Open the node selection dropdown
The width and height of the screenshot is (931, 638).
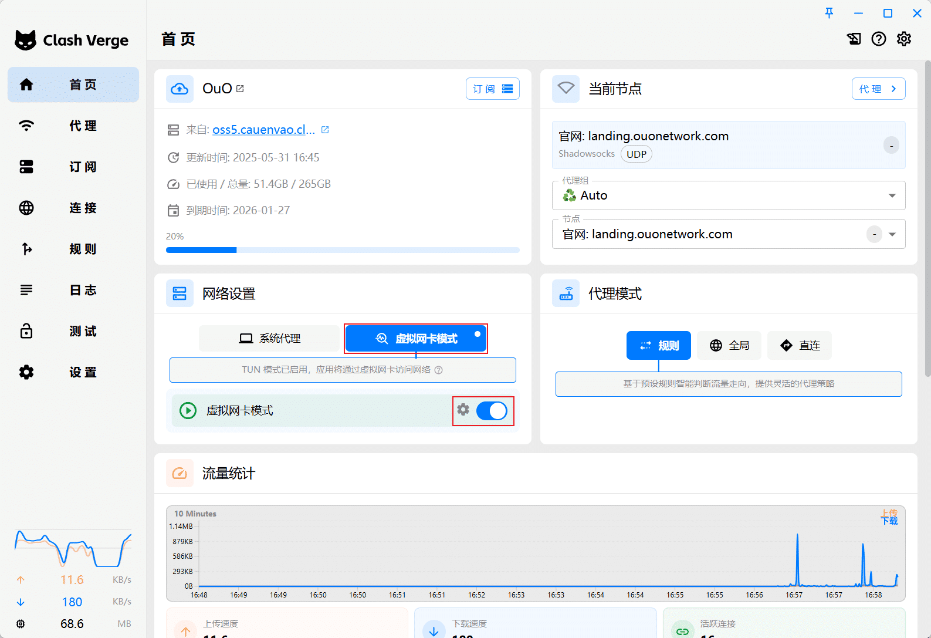892,234
